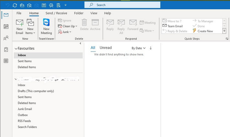This screenshot has height=137, width=230.
Task: Switch to the Folder tab
Action: pyautogui.click(x=79, y=13)
